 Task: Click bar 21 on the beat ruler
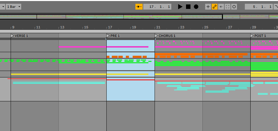pyautogui.click(x=158, y=27)
